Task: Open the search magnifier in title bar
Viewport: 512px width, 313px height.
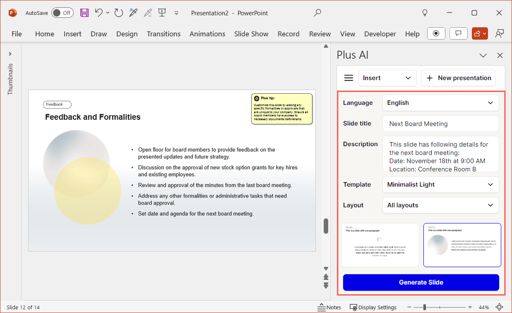Action: (x=317, y=13)
